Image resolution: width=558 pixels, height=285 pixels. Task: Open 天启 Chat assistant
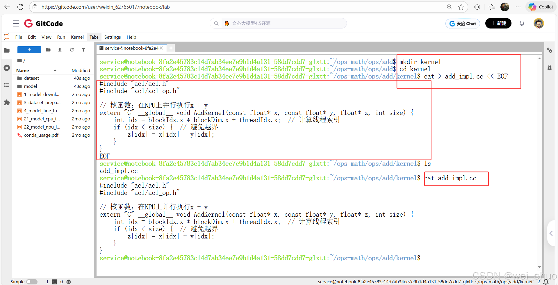click(463, 24)
